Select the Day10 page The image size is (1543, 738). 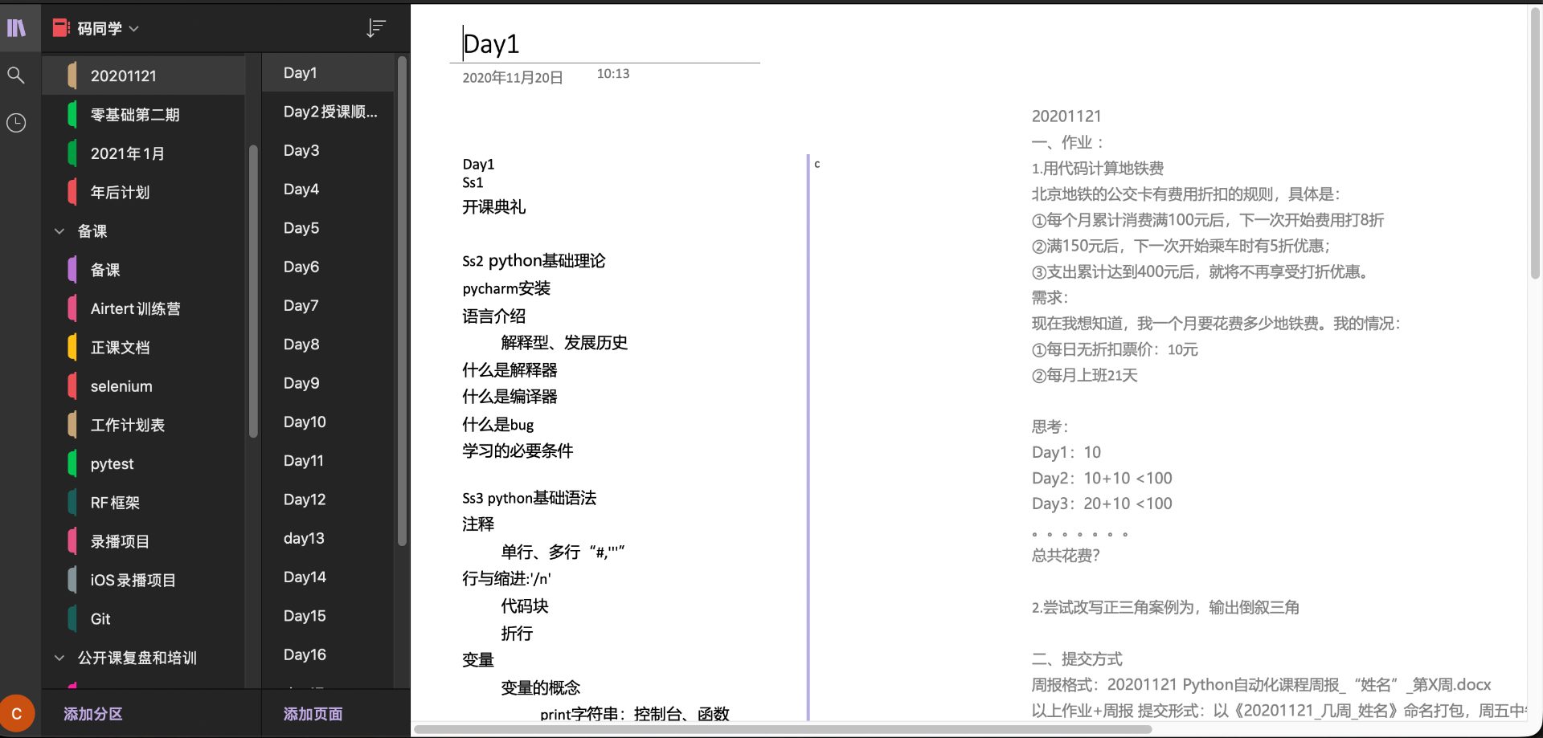point(329,422)
